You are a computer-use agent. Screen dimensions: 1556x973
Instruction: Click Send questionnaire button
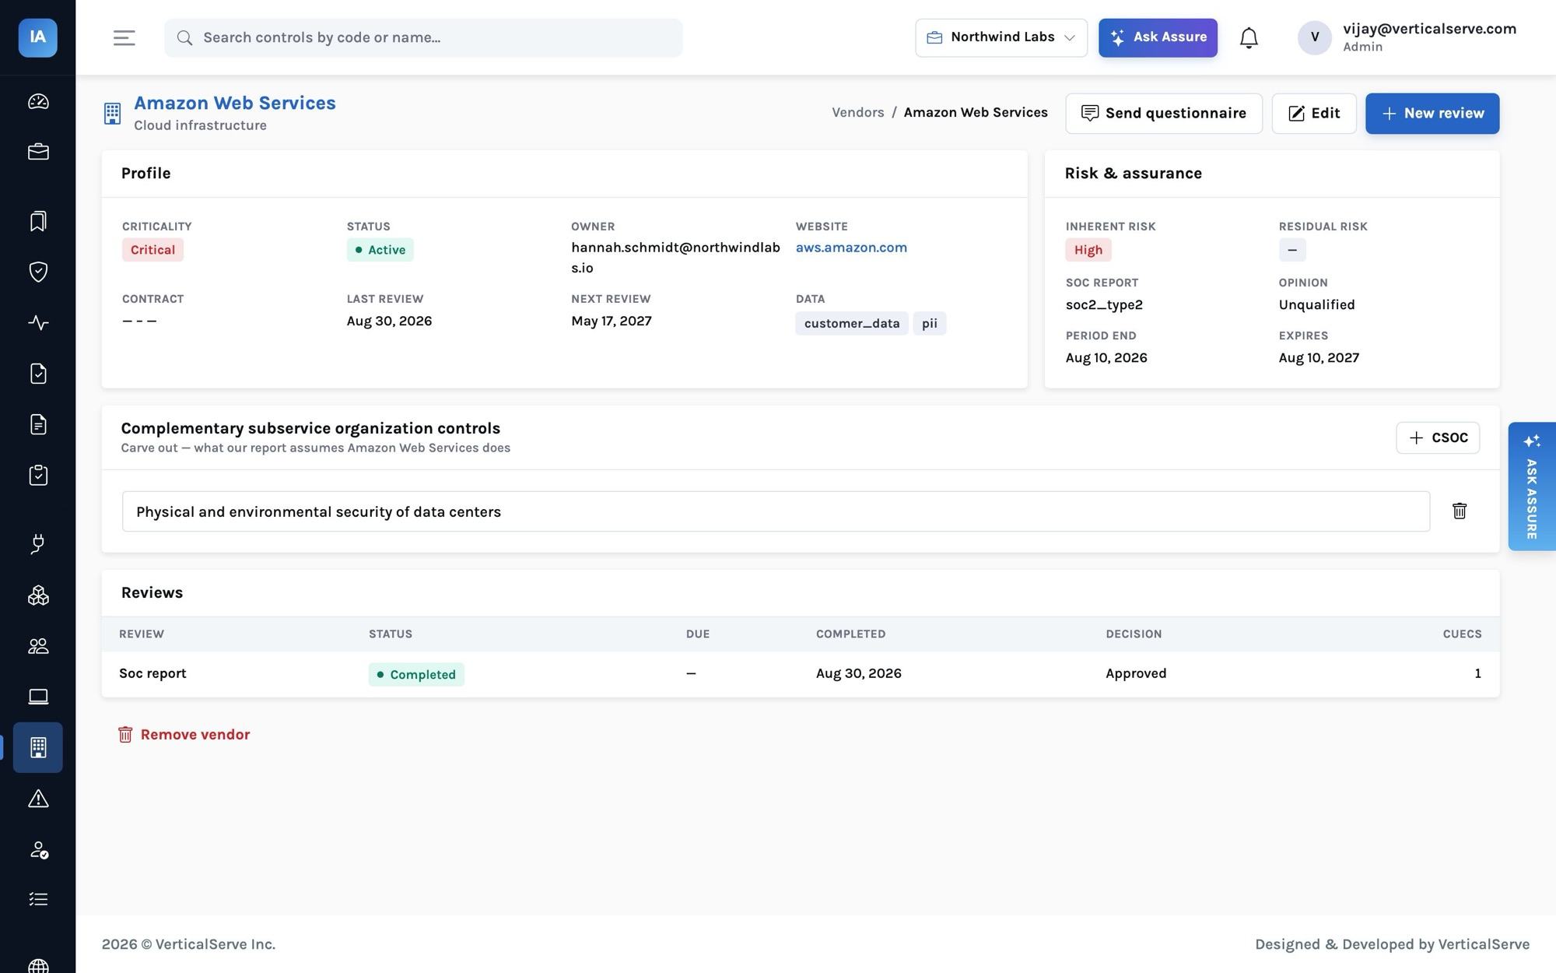pyautogui.click(x=1164, y=114)
